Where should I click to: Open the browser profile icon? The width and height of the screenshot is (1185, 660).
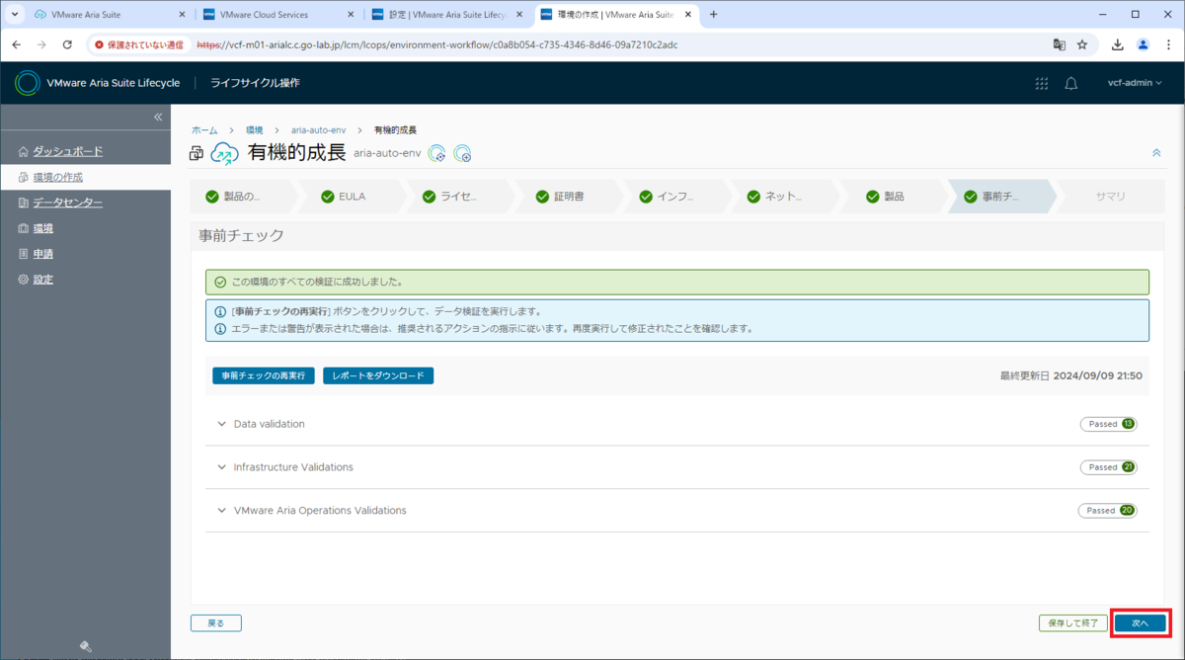[1143, 44]
